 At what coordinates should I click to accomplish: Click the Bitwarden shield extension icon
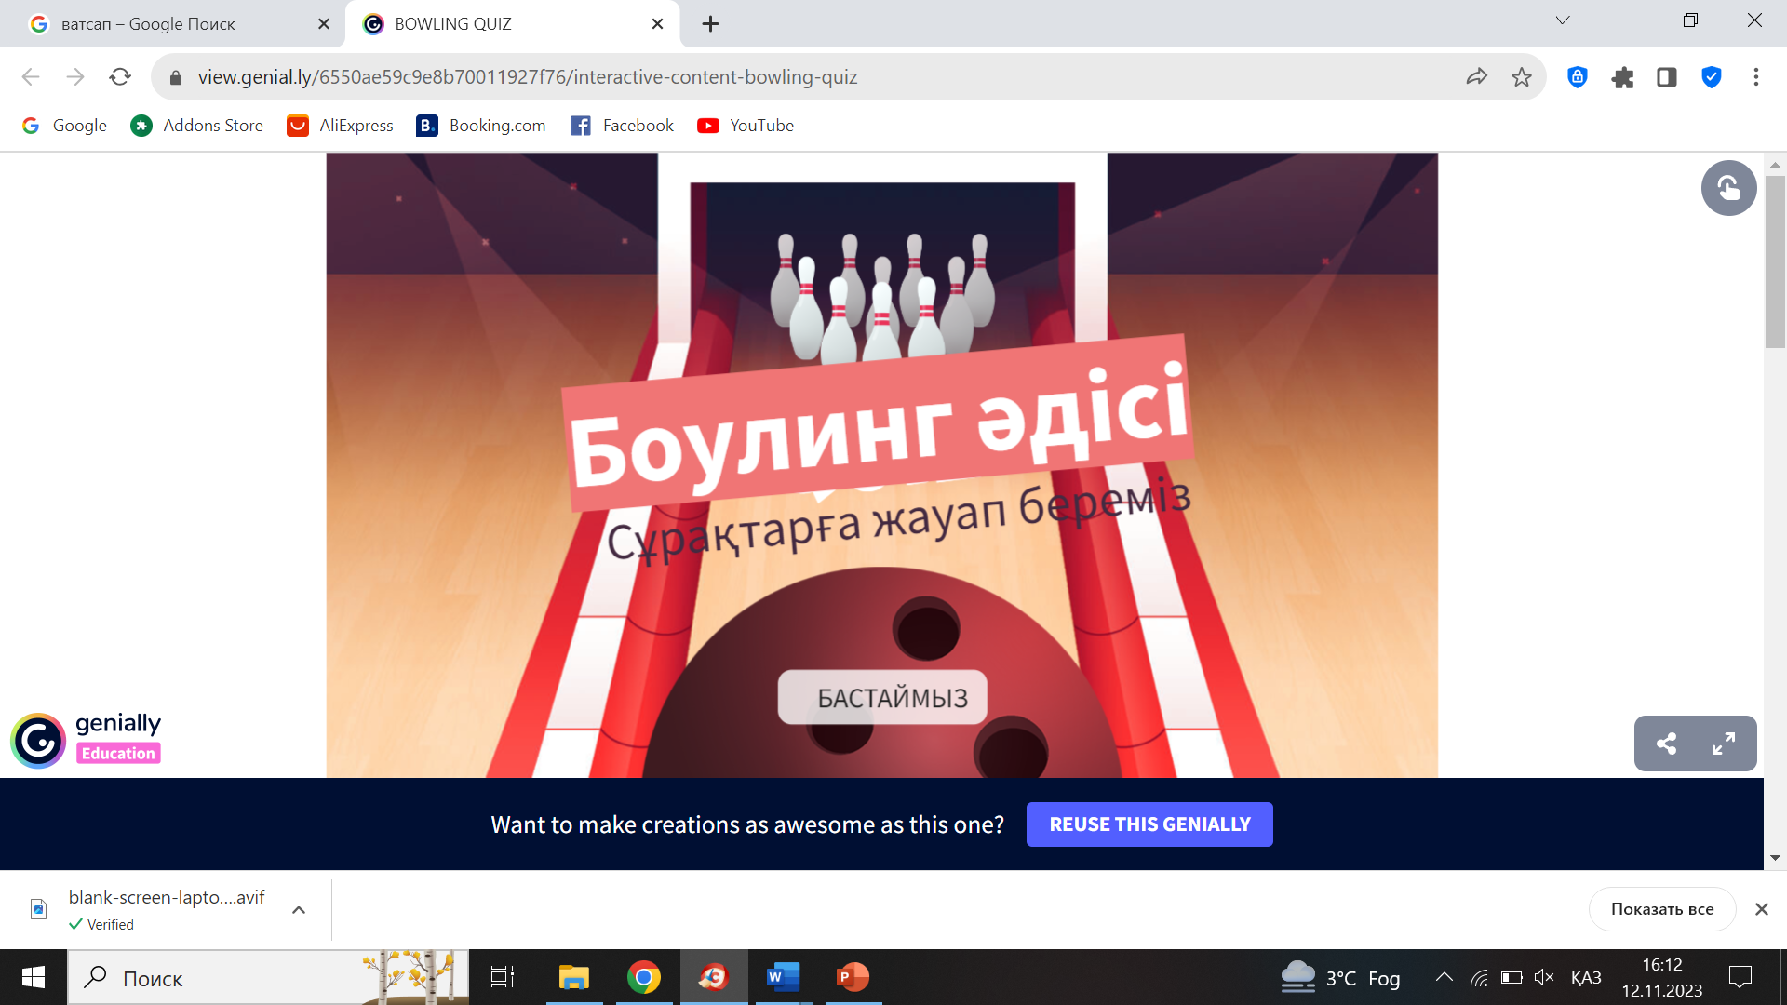pyautogui.click(x=1577, y=77)
